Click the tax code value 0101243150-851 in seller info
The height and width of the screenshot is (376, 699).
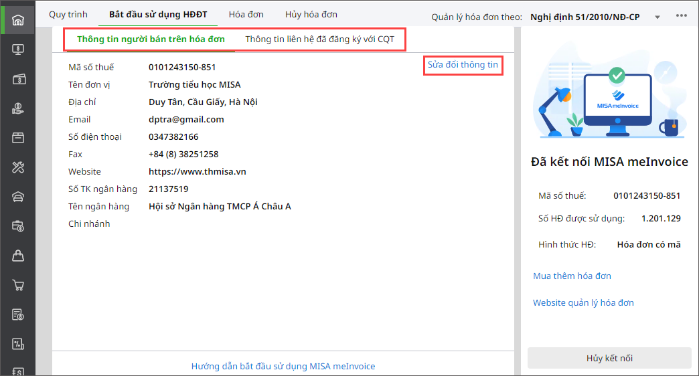click(x=182, y=68)
